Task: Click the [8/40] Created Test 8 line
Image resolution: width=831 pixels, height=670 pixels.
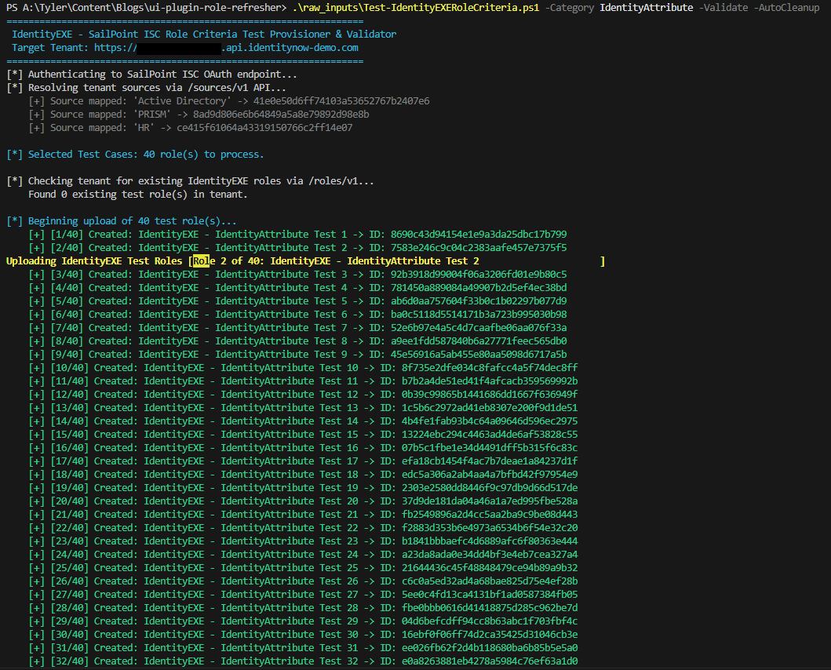Action: pyautogui.click(x=298, y=340)
